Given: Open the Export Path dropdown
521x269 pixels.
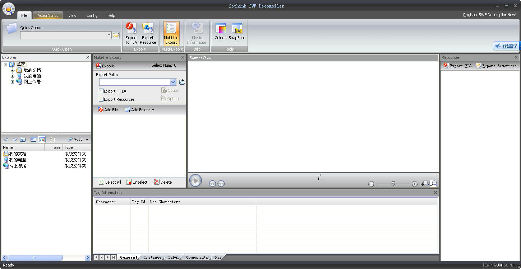Looking at the screenshot, I should 173,82.
